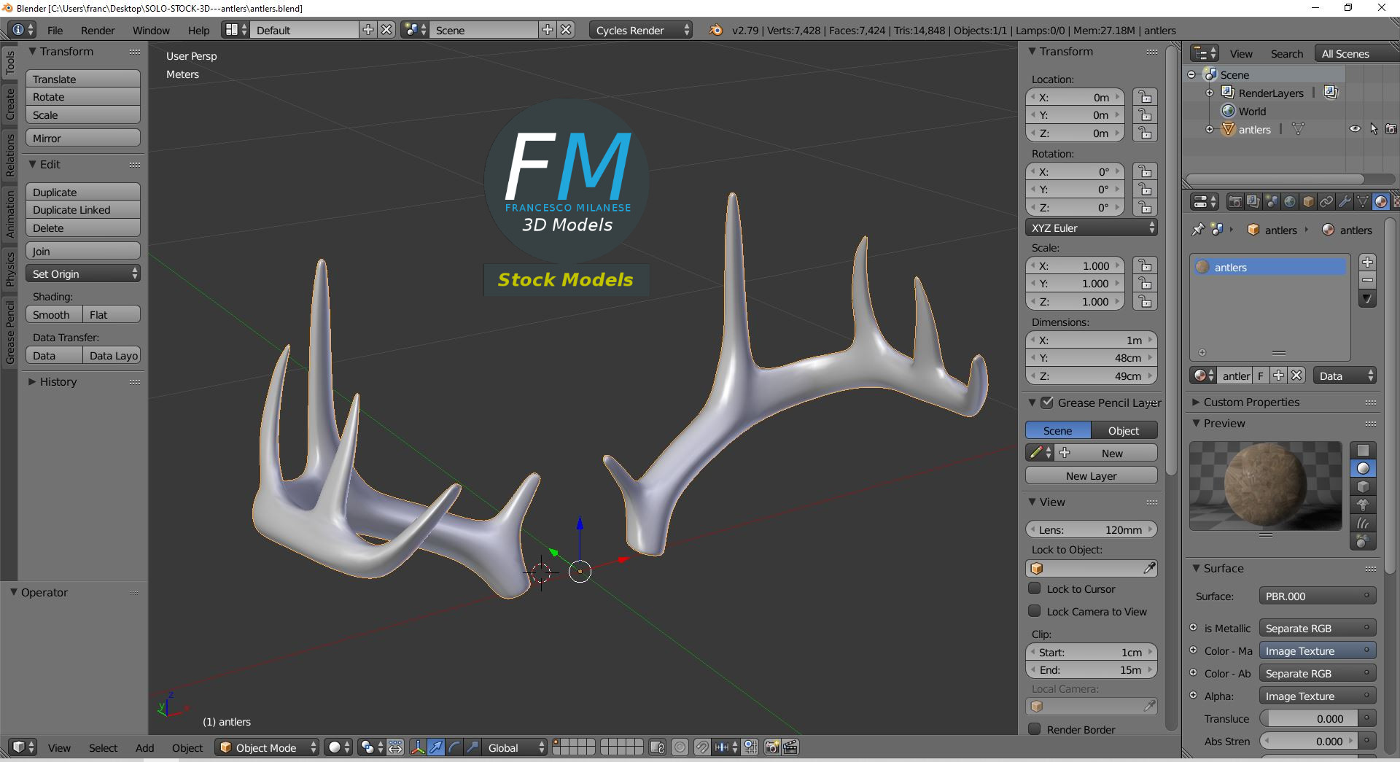Uncheck the Grease Pencil Layer checkbox
The width and height of the screenshot is (1400, 762).
pyautogui.click(x=1048, y=403)
